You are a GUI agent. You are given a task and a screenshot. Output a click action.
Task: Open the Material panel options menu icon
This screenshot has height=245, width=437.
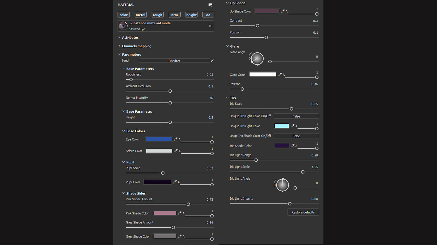(x=210, y=5)
